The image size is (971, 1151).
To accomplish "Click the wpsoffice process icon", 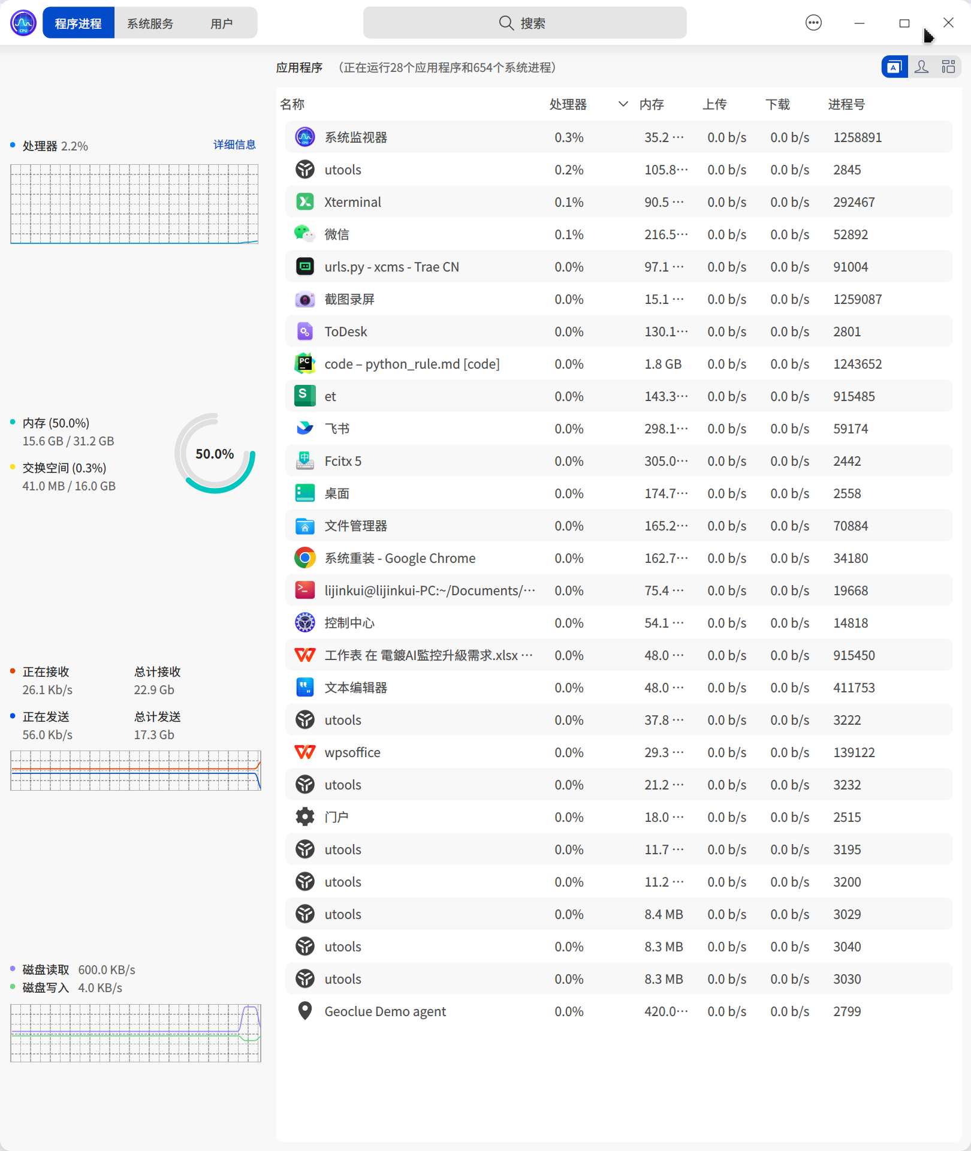I will point(305,752).
